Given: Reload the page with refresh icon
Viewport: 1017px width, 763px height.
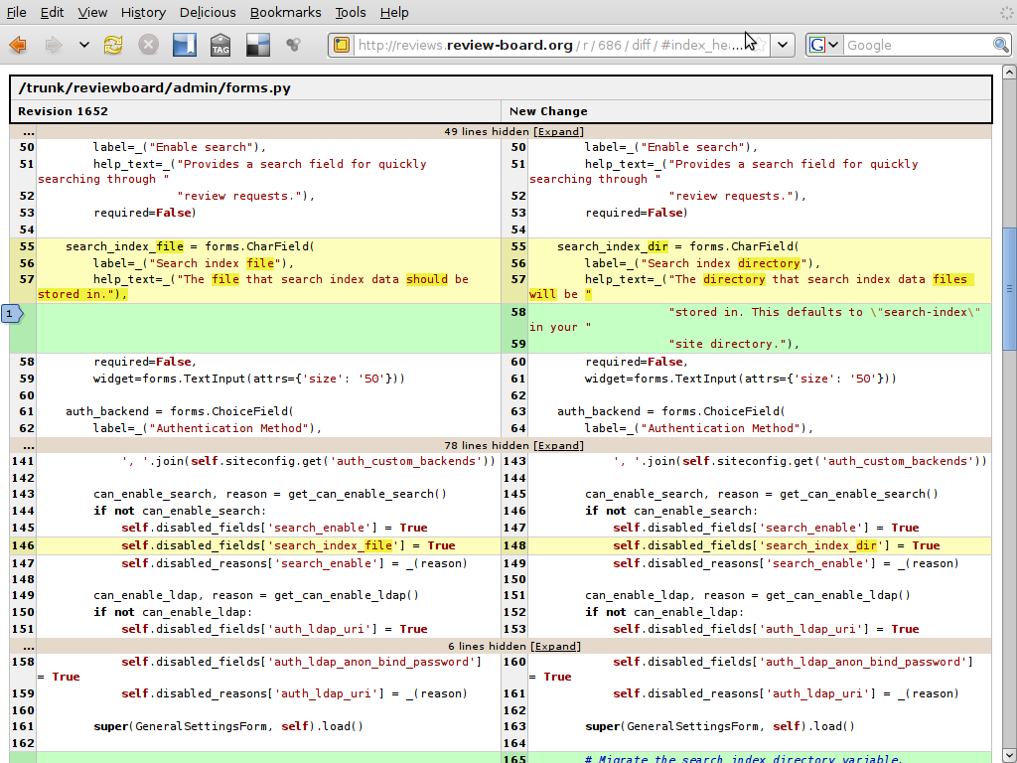Looking at the screenshot, I should click(113, 45).
